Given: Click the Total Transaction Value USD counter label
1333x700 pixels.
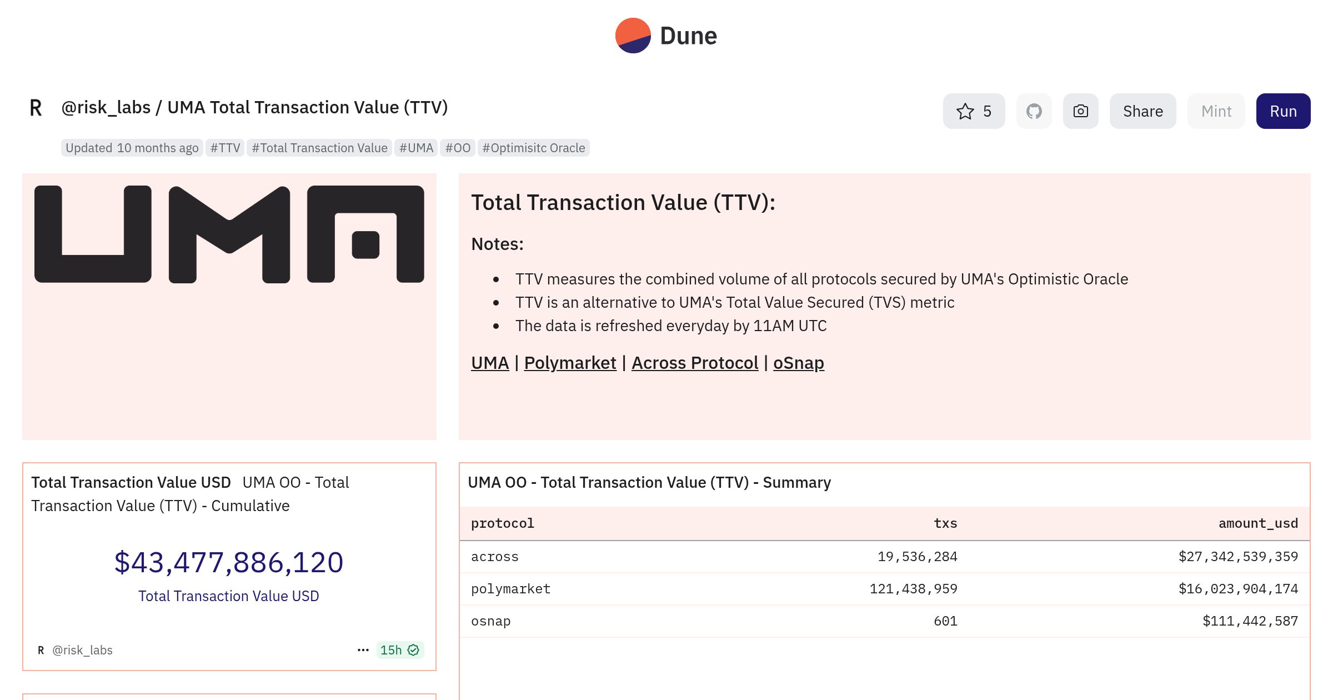Looking at the screenshot, I should coord(229,596).
